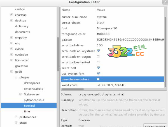This screenshot has width=168, height=127.
Task: Click the pane divider grip handle
Action: pos(60,68)
